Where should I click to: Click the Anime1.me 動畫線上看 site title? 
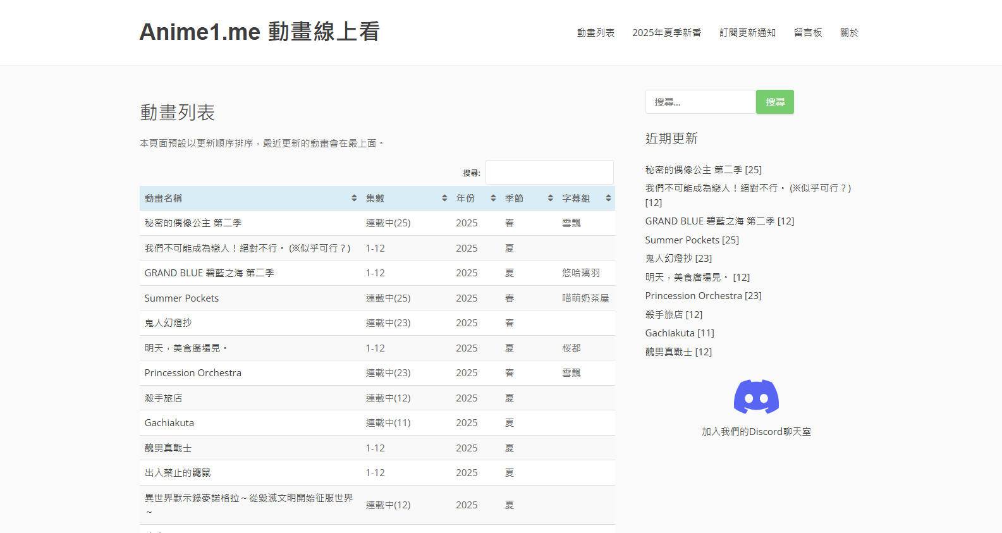tap(259, 32)
